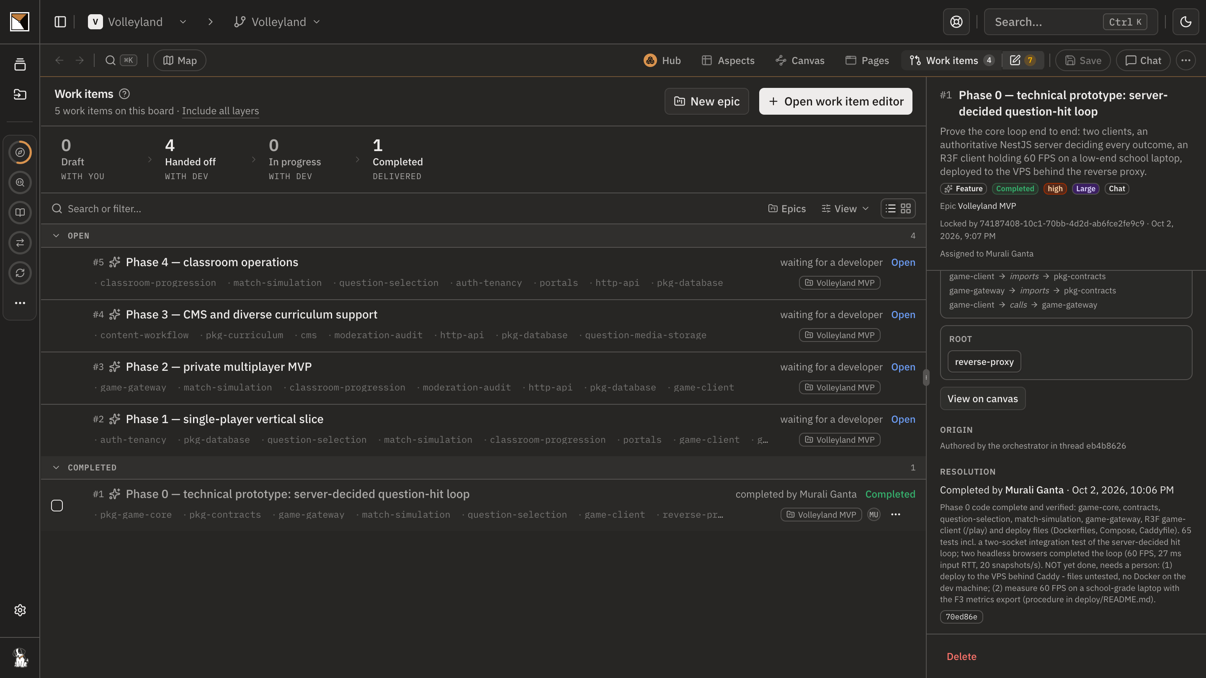Image resolution: width=1206 pixels, height=678 pixels.
Task: Click the user avatar at bottom-left
Action: click(x=20, y=657)
